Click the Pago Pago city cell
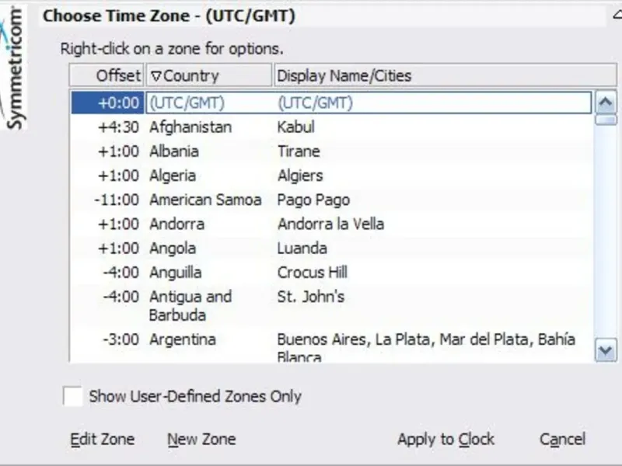The width and height of the screenshot is (622, 466). click(313, 200)
